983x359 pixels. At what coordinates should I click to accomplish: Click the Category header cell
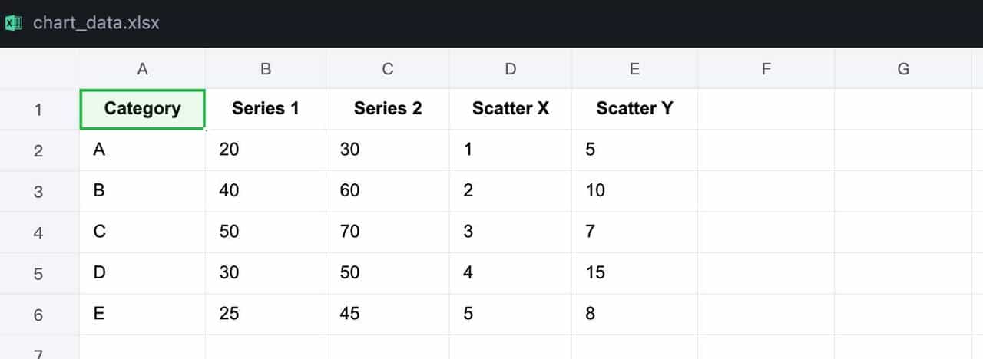tap(142, 109)
